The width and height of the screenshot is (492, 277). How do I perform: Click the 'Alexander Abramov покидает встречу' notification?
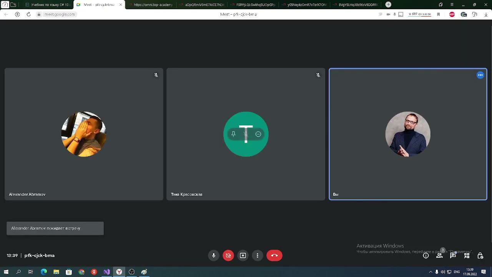(55, 228)
